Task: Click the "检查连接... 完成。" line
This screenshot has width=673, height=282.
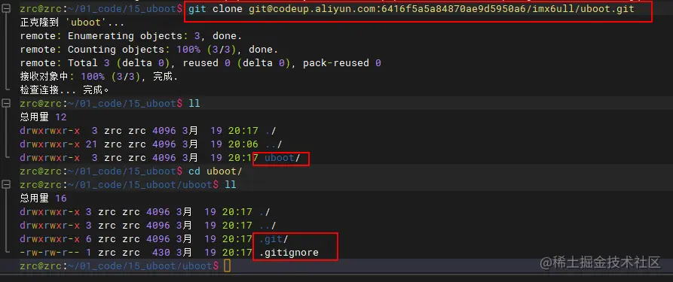Action: coord(65,90)
